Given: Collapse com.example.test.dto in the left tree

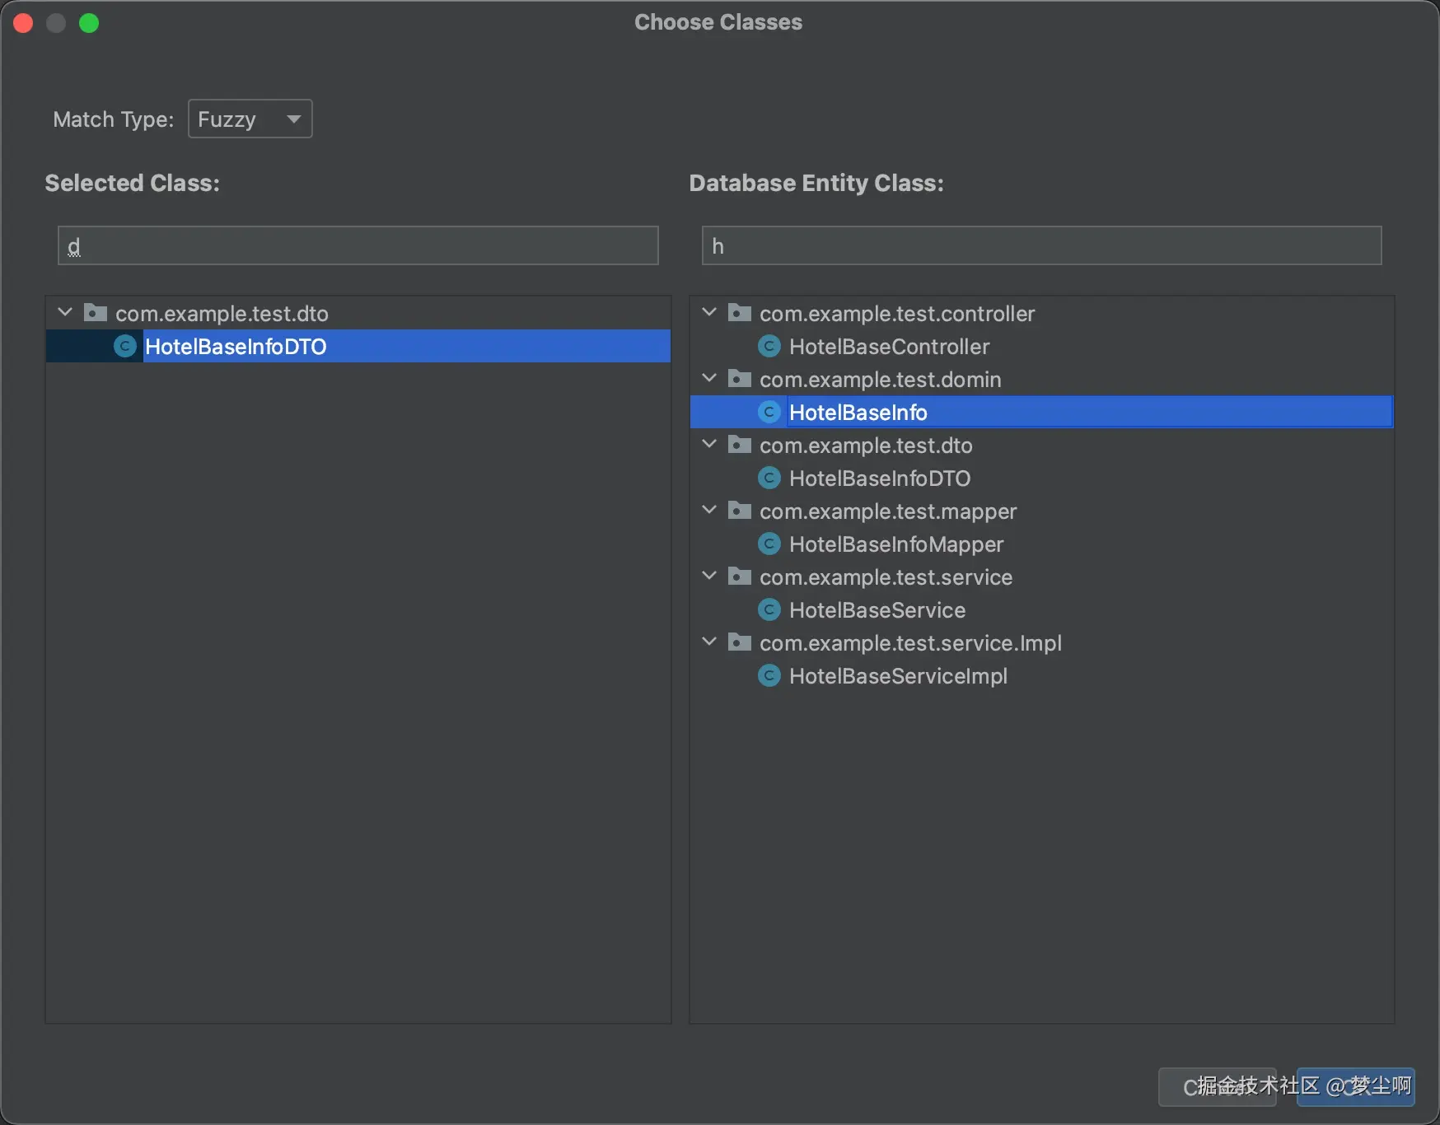Looking at the screenshot, I should 65,313.
